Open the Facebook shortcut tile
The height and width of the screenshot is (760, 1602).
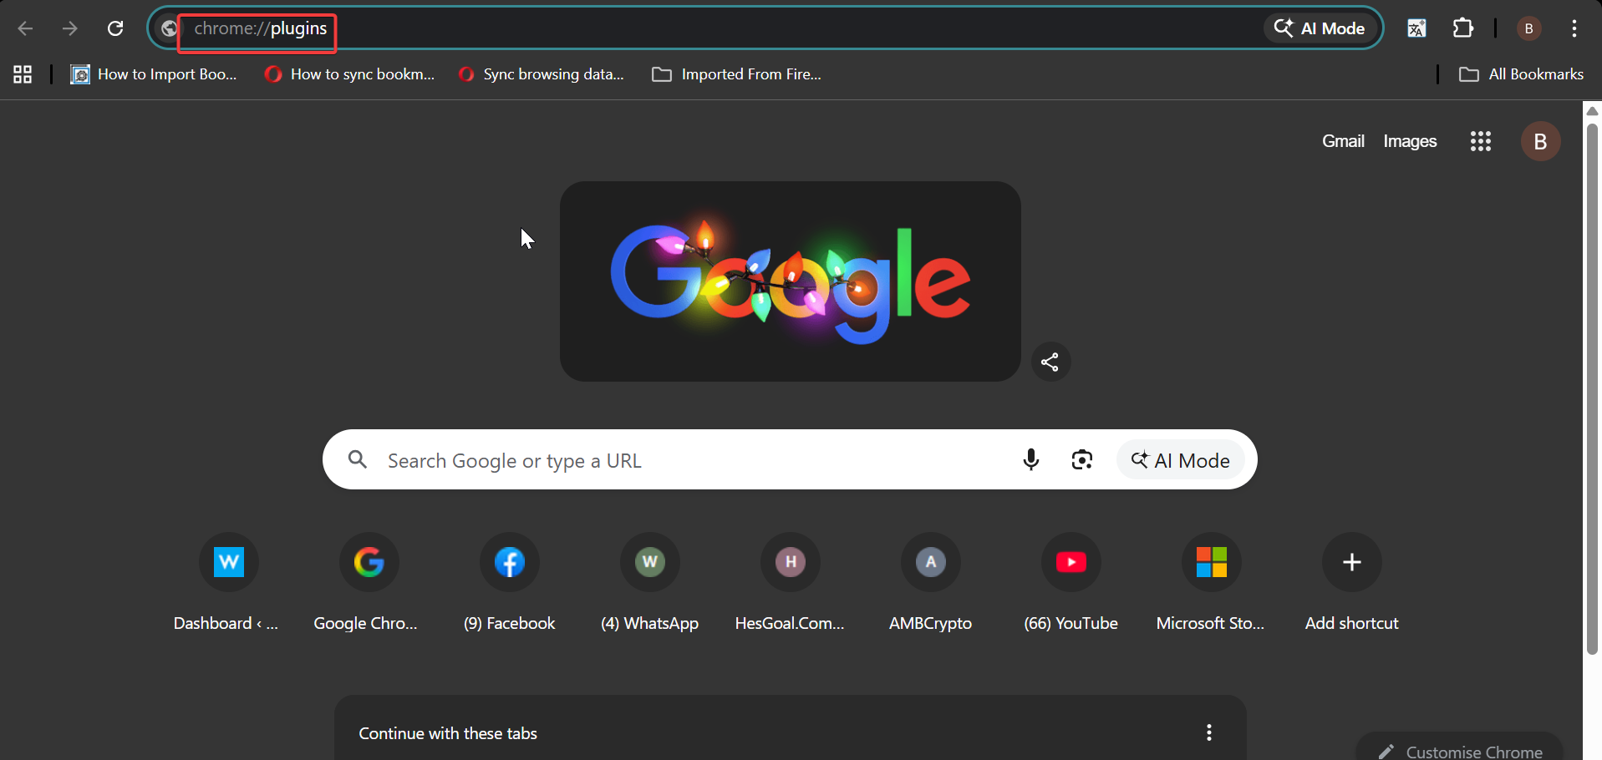tap(509, 582)
